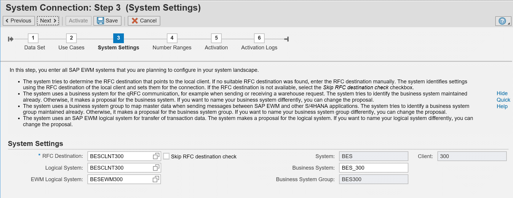Open value help for Logical System field

tap(156, 168)
